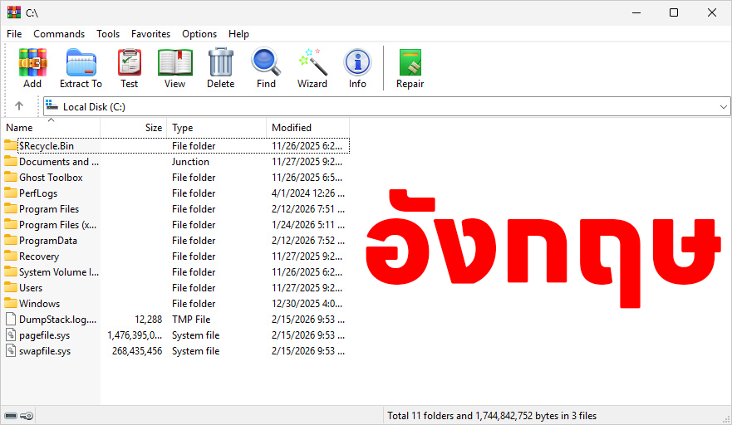Select the Windows folder in list
The width and height of the screenshot is (732, 425).
39,304
